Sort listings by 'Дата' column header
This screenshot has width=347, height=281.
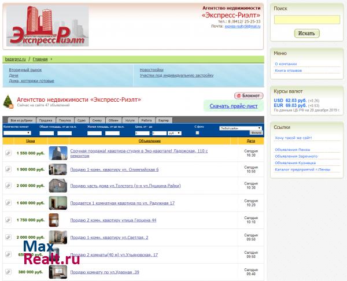pos(251,141)
